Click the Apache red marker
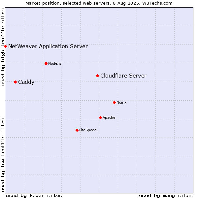Screen dimensions: 198x198 click(100, 118)
